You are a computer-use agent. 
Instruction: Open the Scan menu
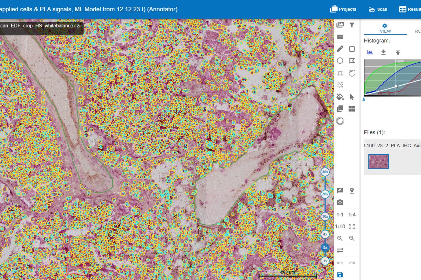(378, 9)
